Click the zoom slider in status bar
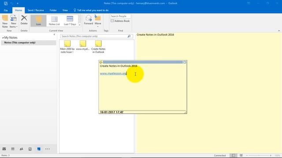 pyautogui.click(x=259, y=155)
